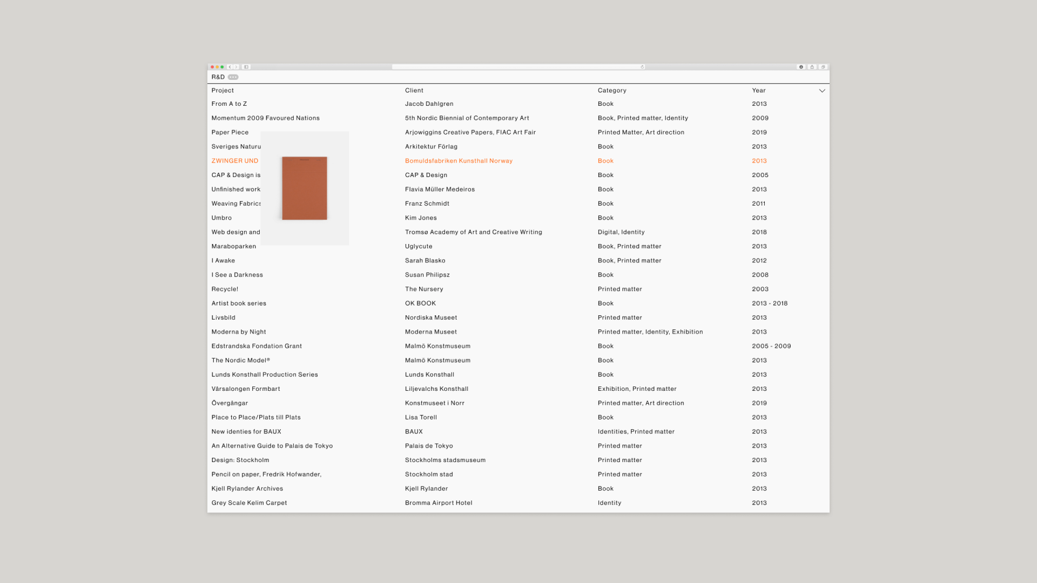Open Artist book series project
1037x583 pixels.
[239, 303]
